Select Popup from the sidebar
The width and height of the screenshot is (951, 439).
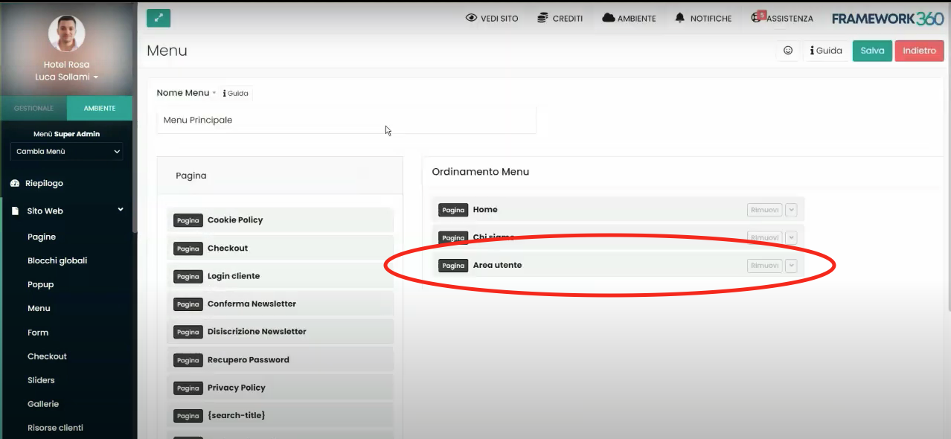tap(40, 284)
